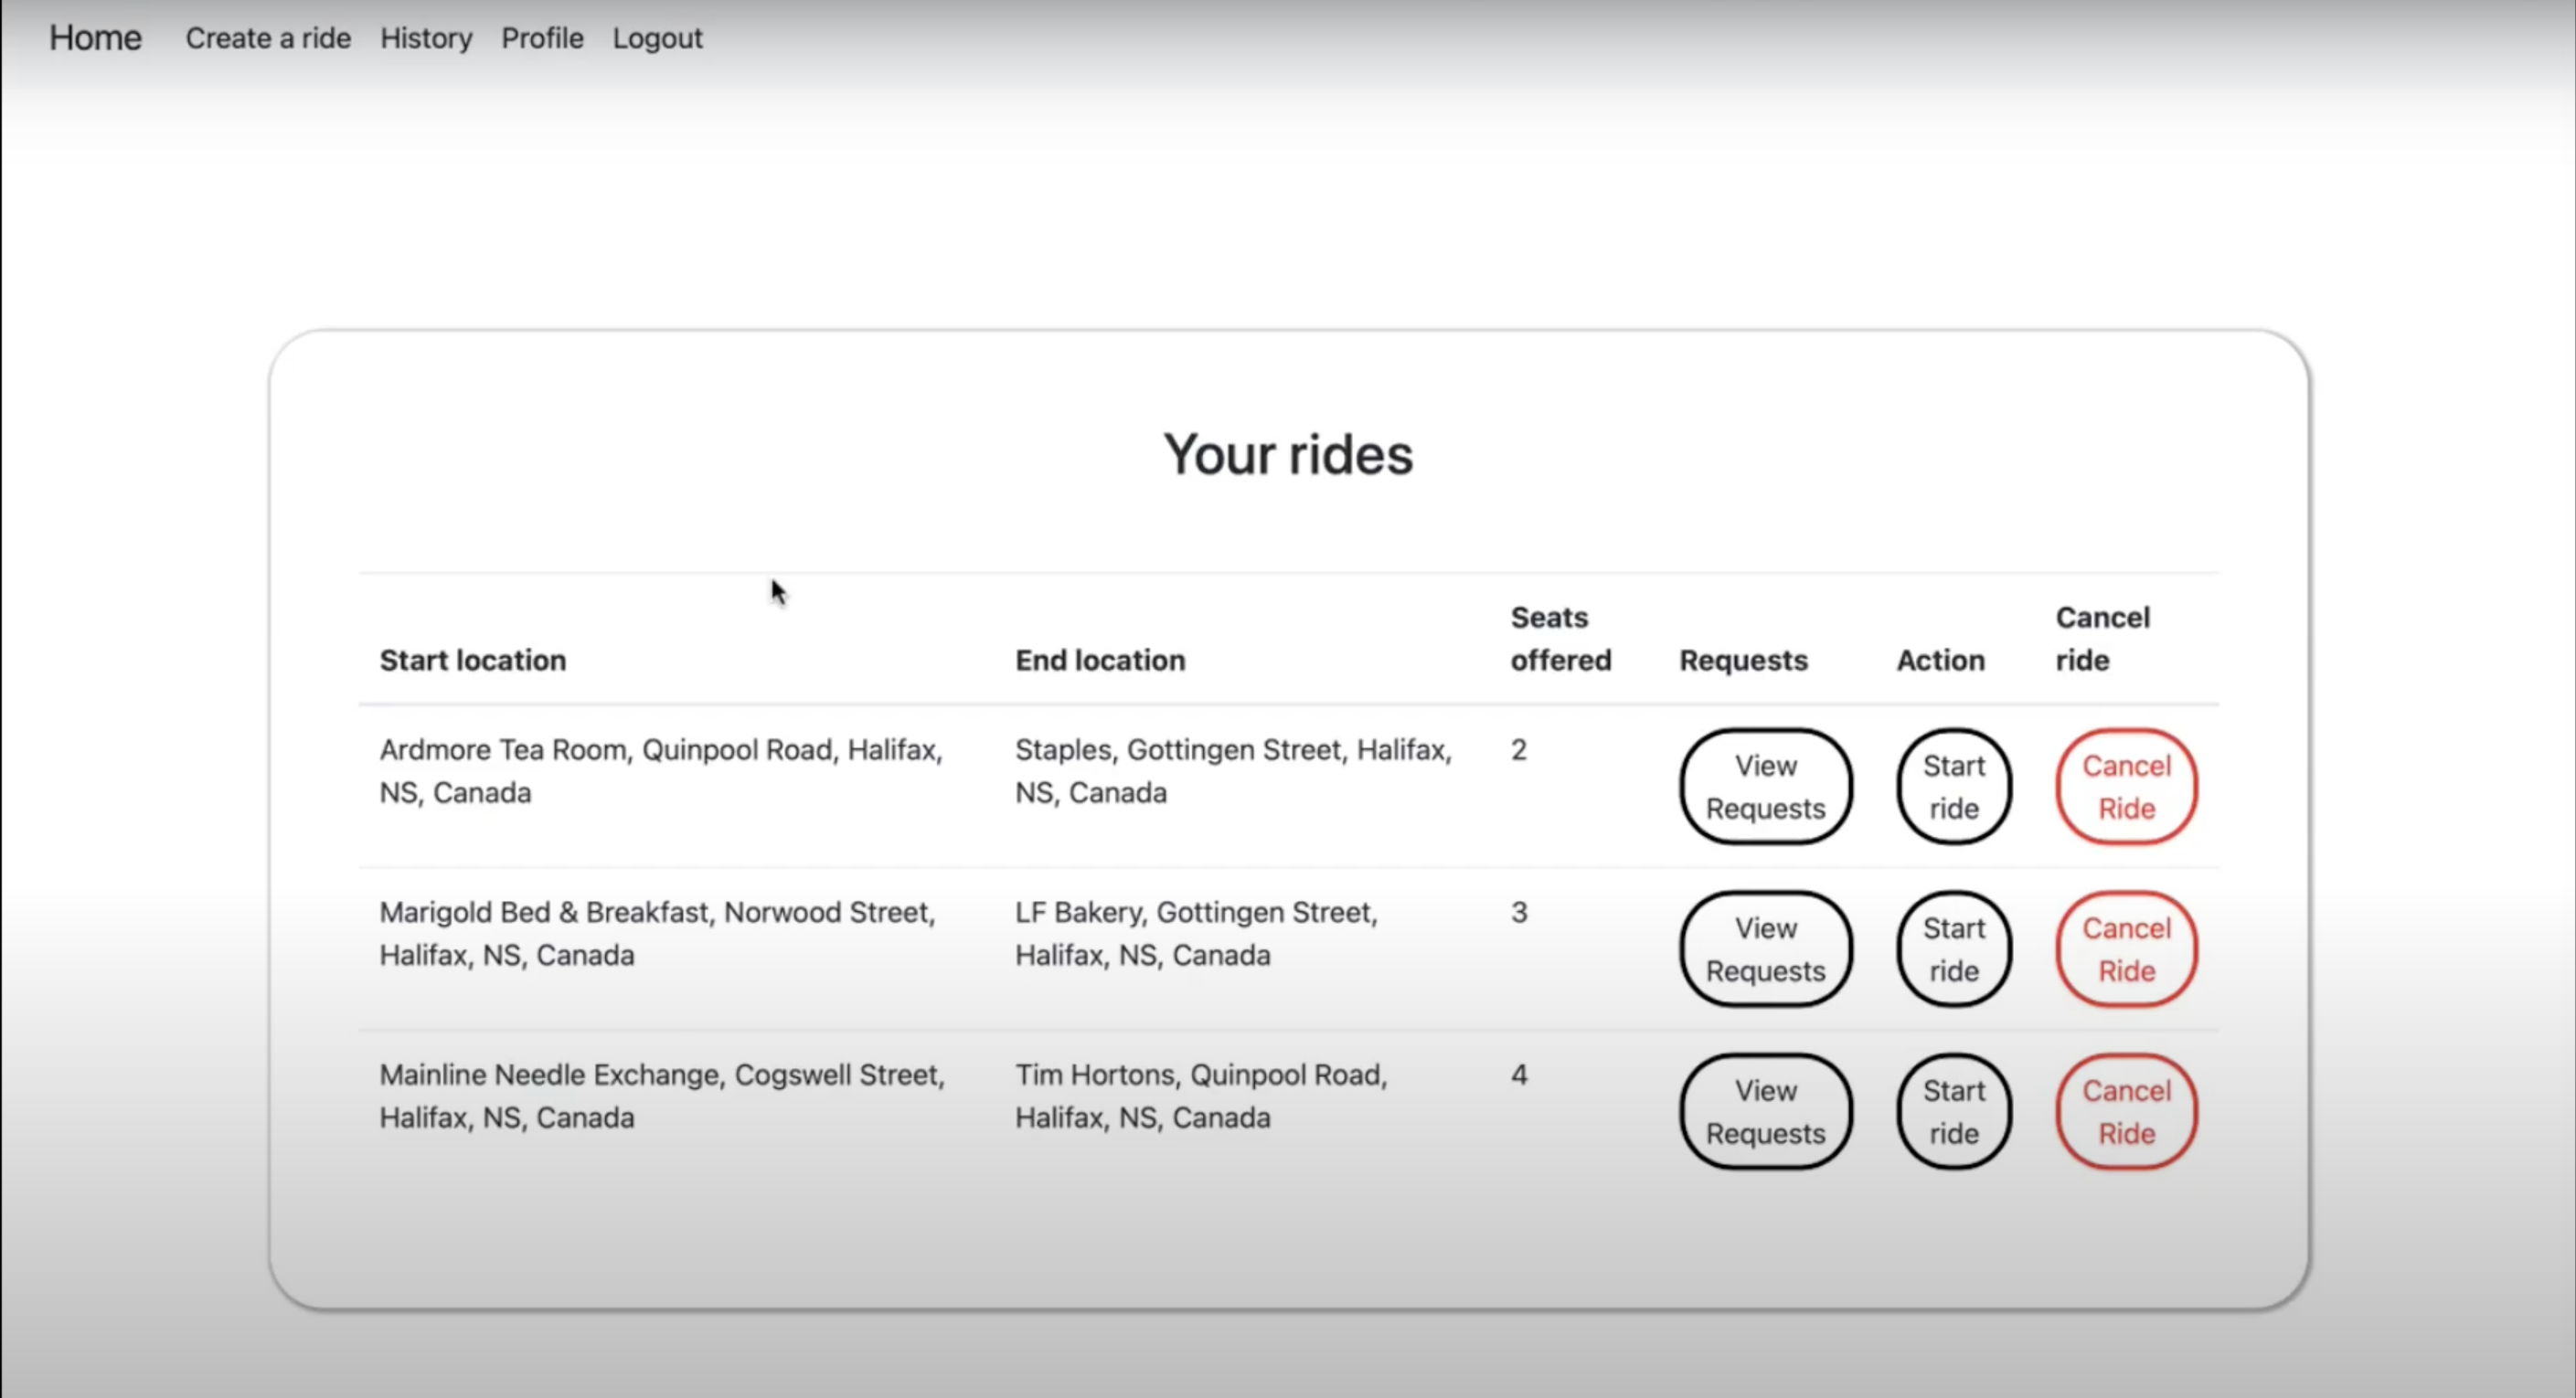Image resolution: width=2576 pixels, height=1398 pixels.
Task: Click the Start location column header
Action: pyautogui.click(x=472, y=660)
